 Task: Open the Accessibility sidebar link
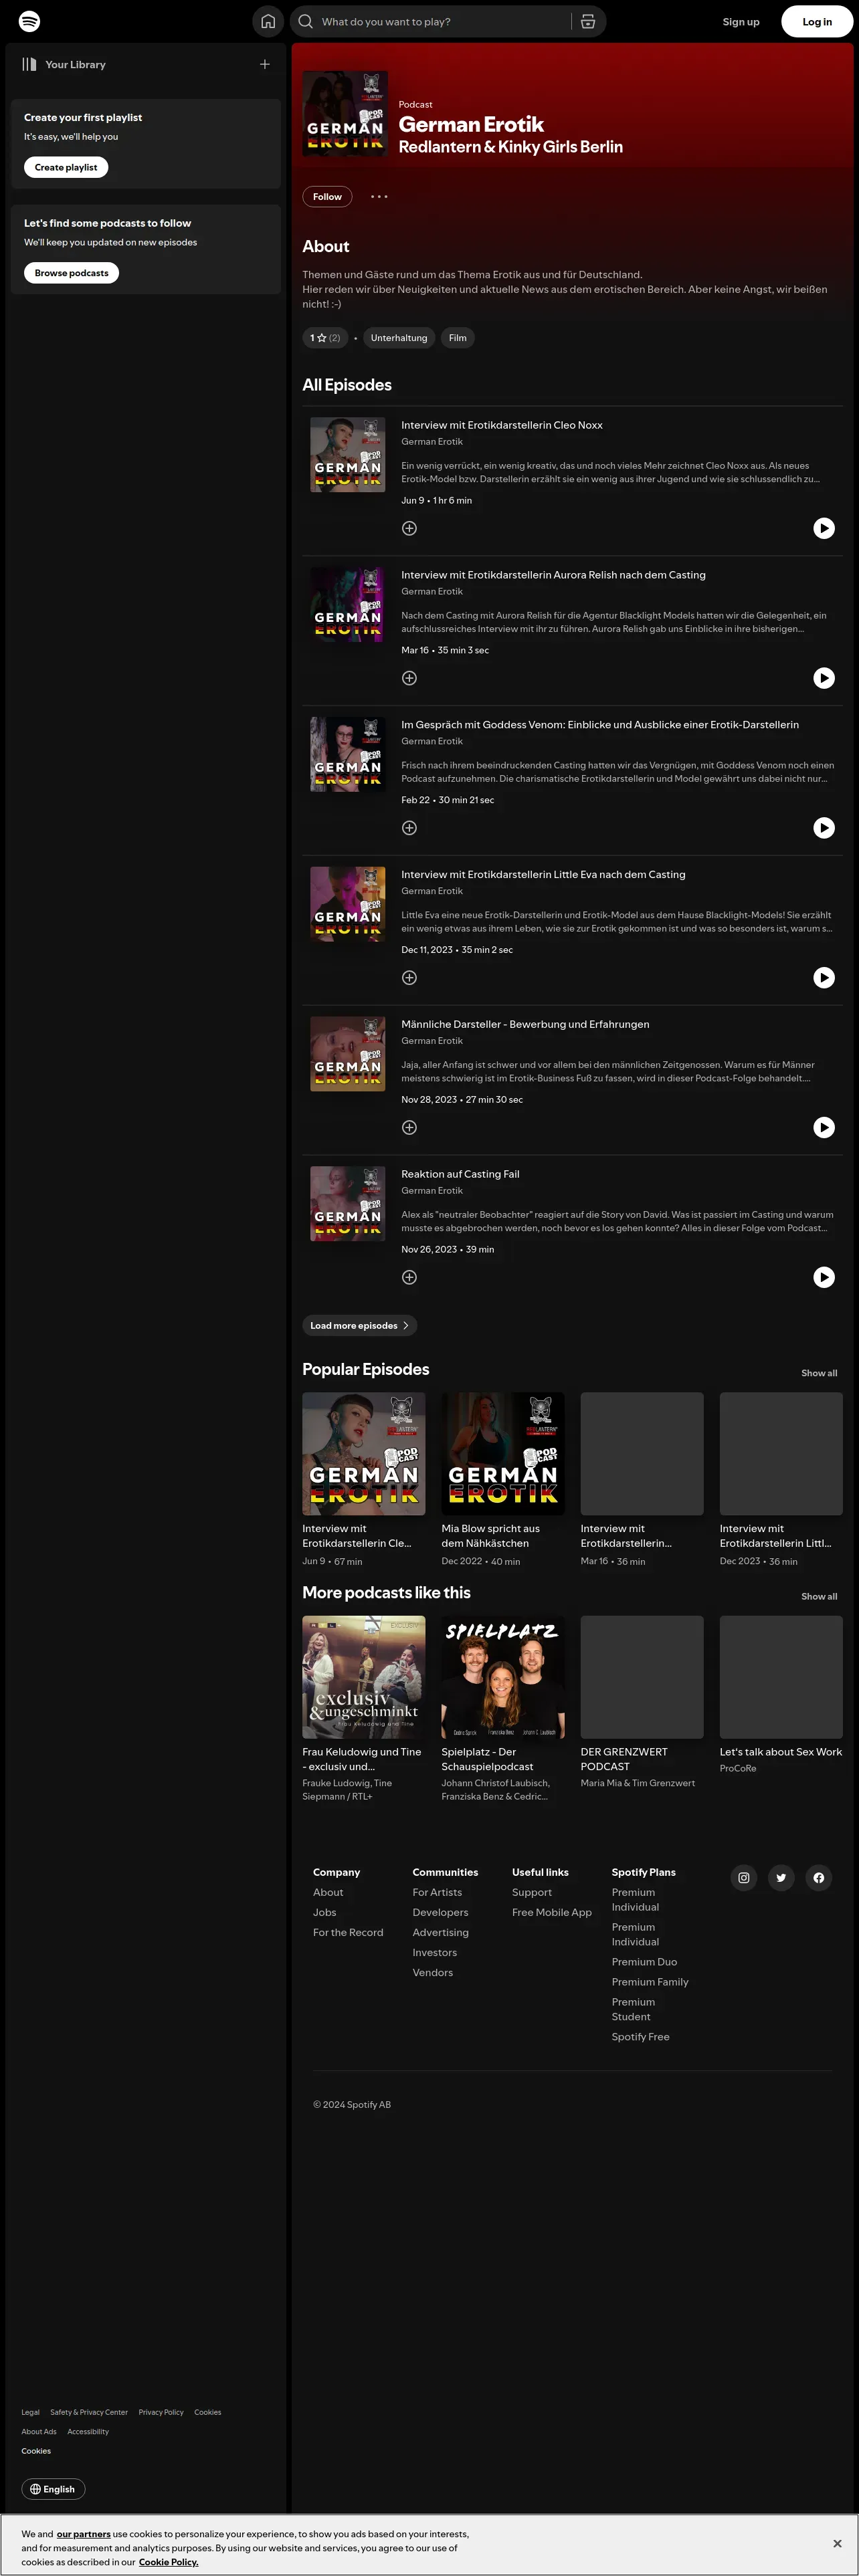click(88, 2431)
